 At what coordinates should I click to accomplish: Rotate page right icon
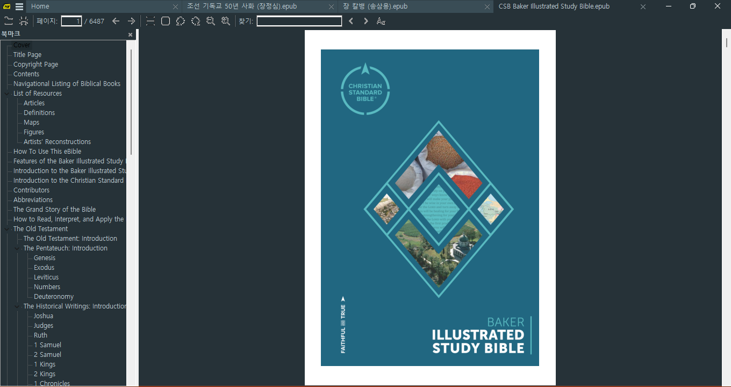196,21
